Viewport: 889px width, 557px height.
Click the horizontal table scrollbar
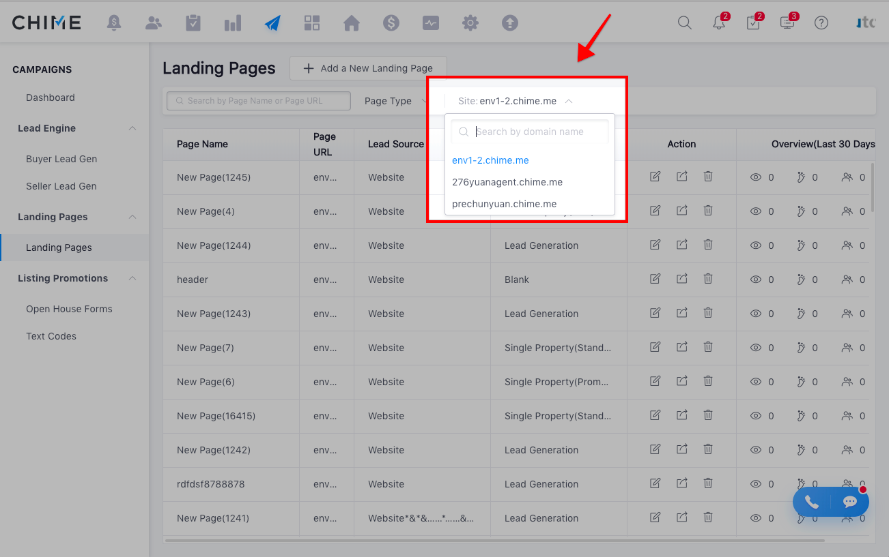494,541
